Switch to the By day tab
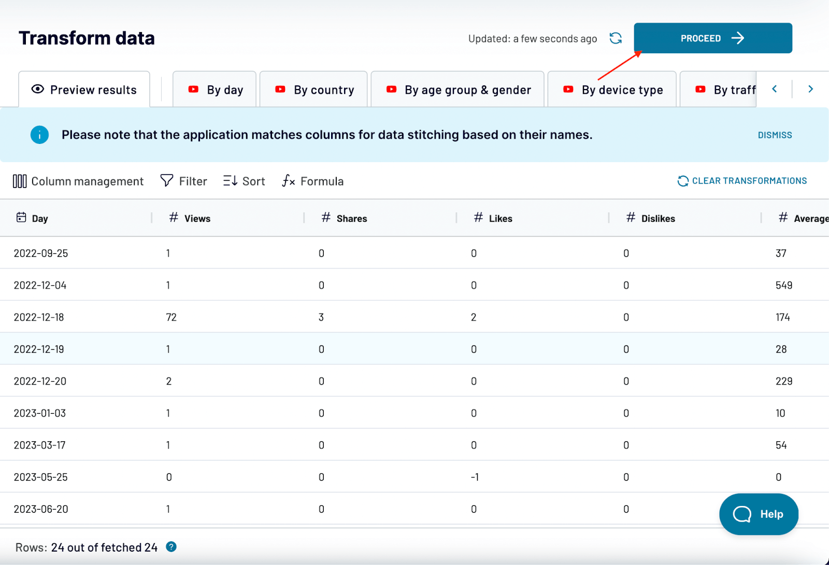 click(x=215, y=90)
